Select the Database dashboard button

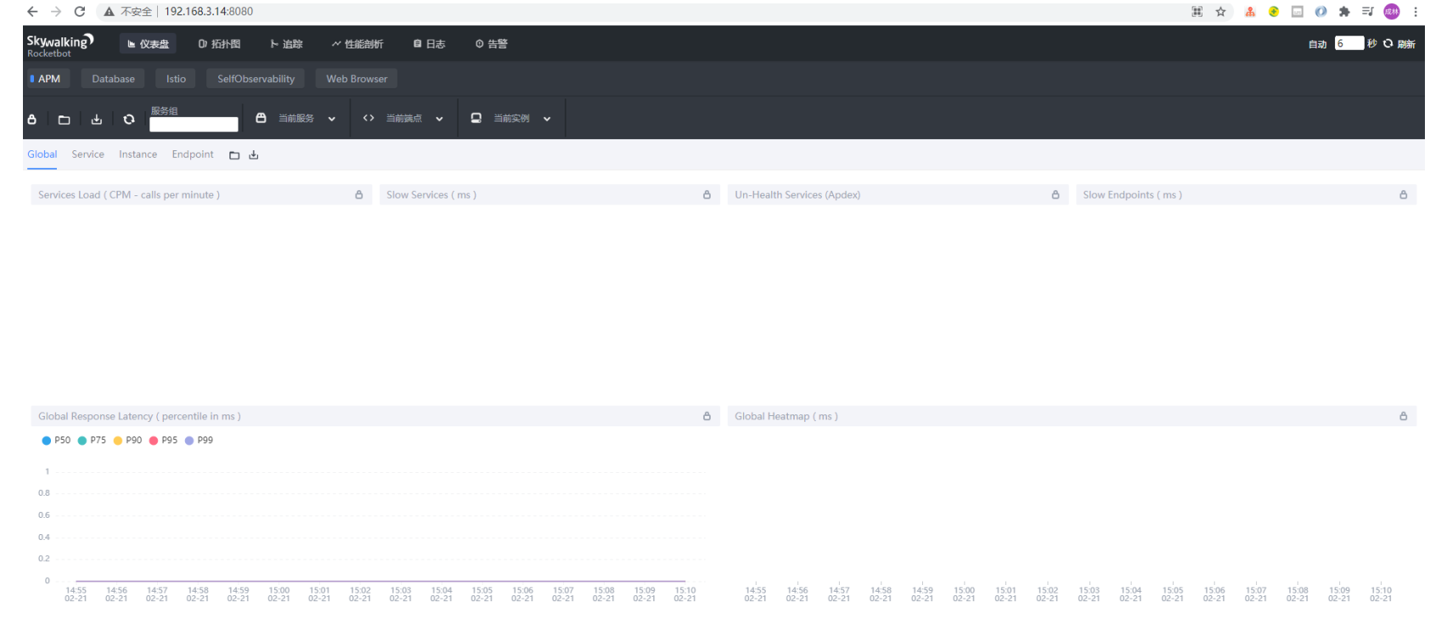[113, 79]
